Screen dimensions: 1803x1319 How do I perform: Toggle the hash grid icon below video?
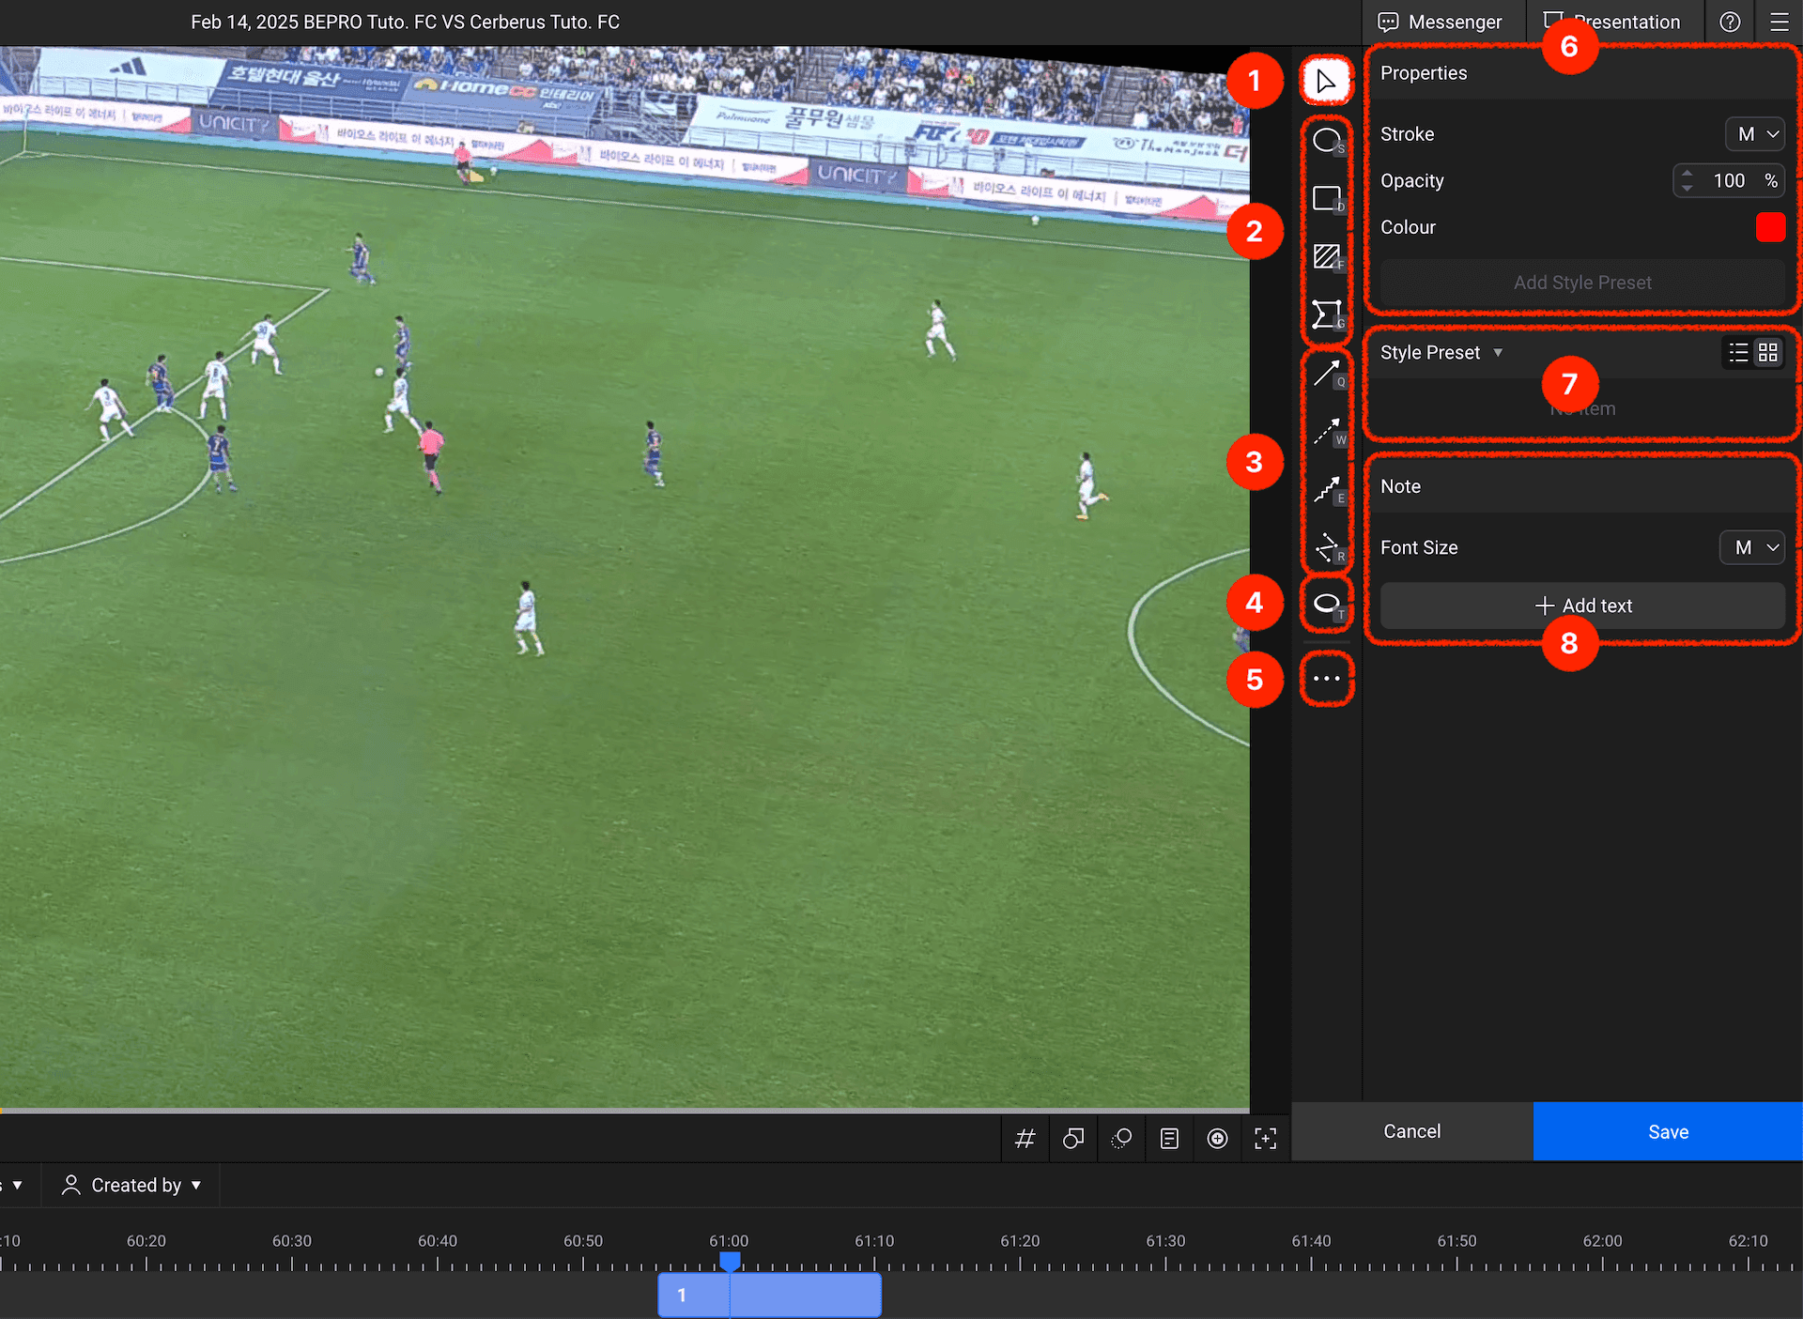(1025, 1139)
